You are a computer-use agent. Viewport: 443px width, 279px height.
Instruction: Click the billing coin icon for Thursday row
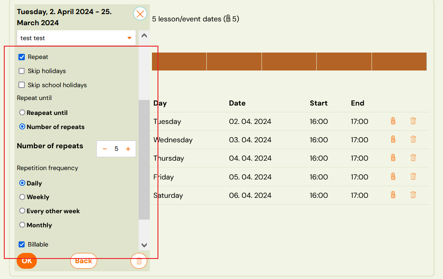click(393, 158)
